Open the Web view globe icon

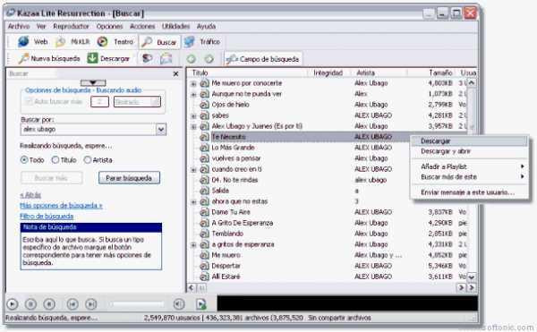pos(23,42)
